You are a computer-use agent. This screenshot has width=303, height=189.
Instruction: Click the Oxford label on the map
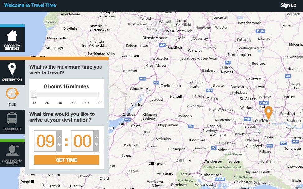coord(212,99)
